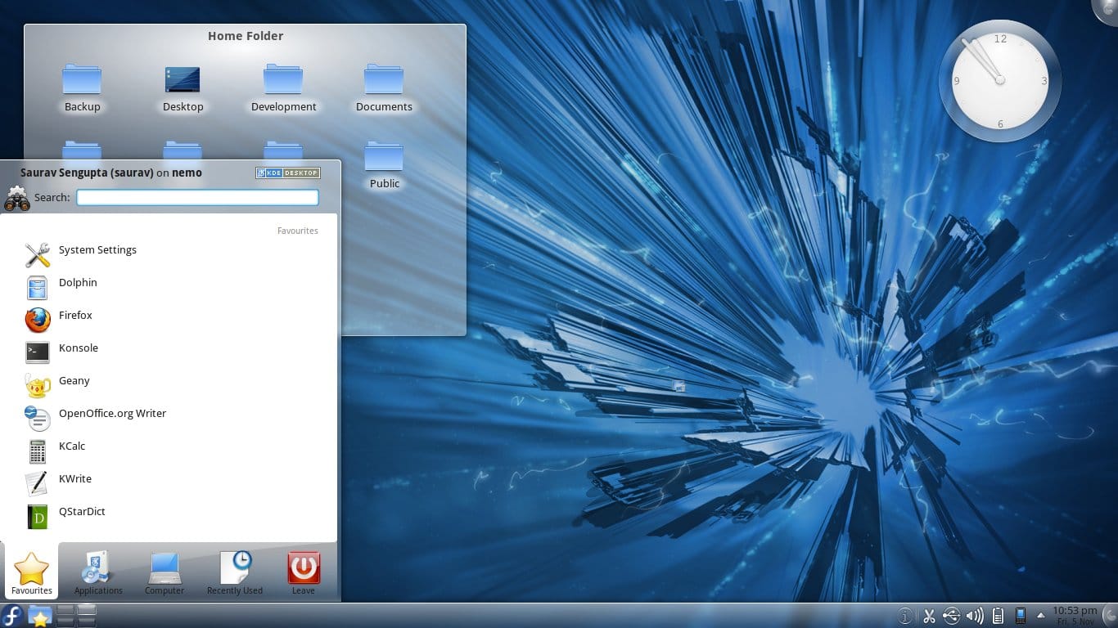Viewport: 1118px width, 628px height.
Task: Open the Recently Used tab
Action: coord(235,572)
